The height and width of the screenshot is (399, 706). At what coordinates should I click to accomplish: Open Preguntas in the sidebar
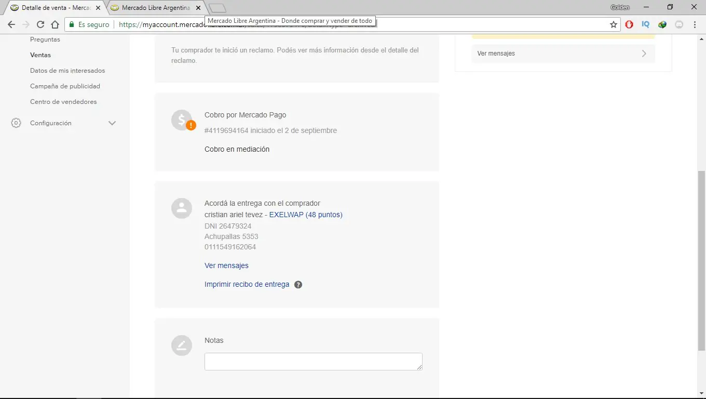45,39
